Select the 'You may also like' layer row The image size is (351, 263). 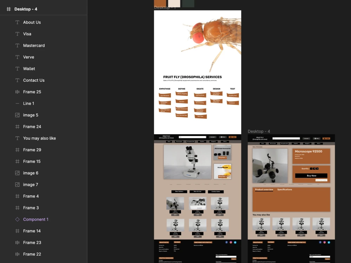(44, 138)
